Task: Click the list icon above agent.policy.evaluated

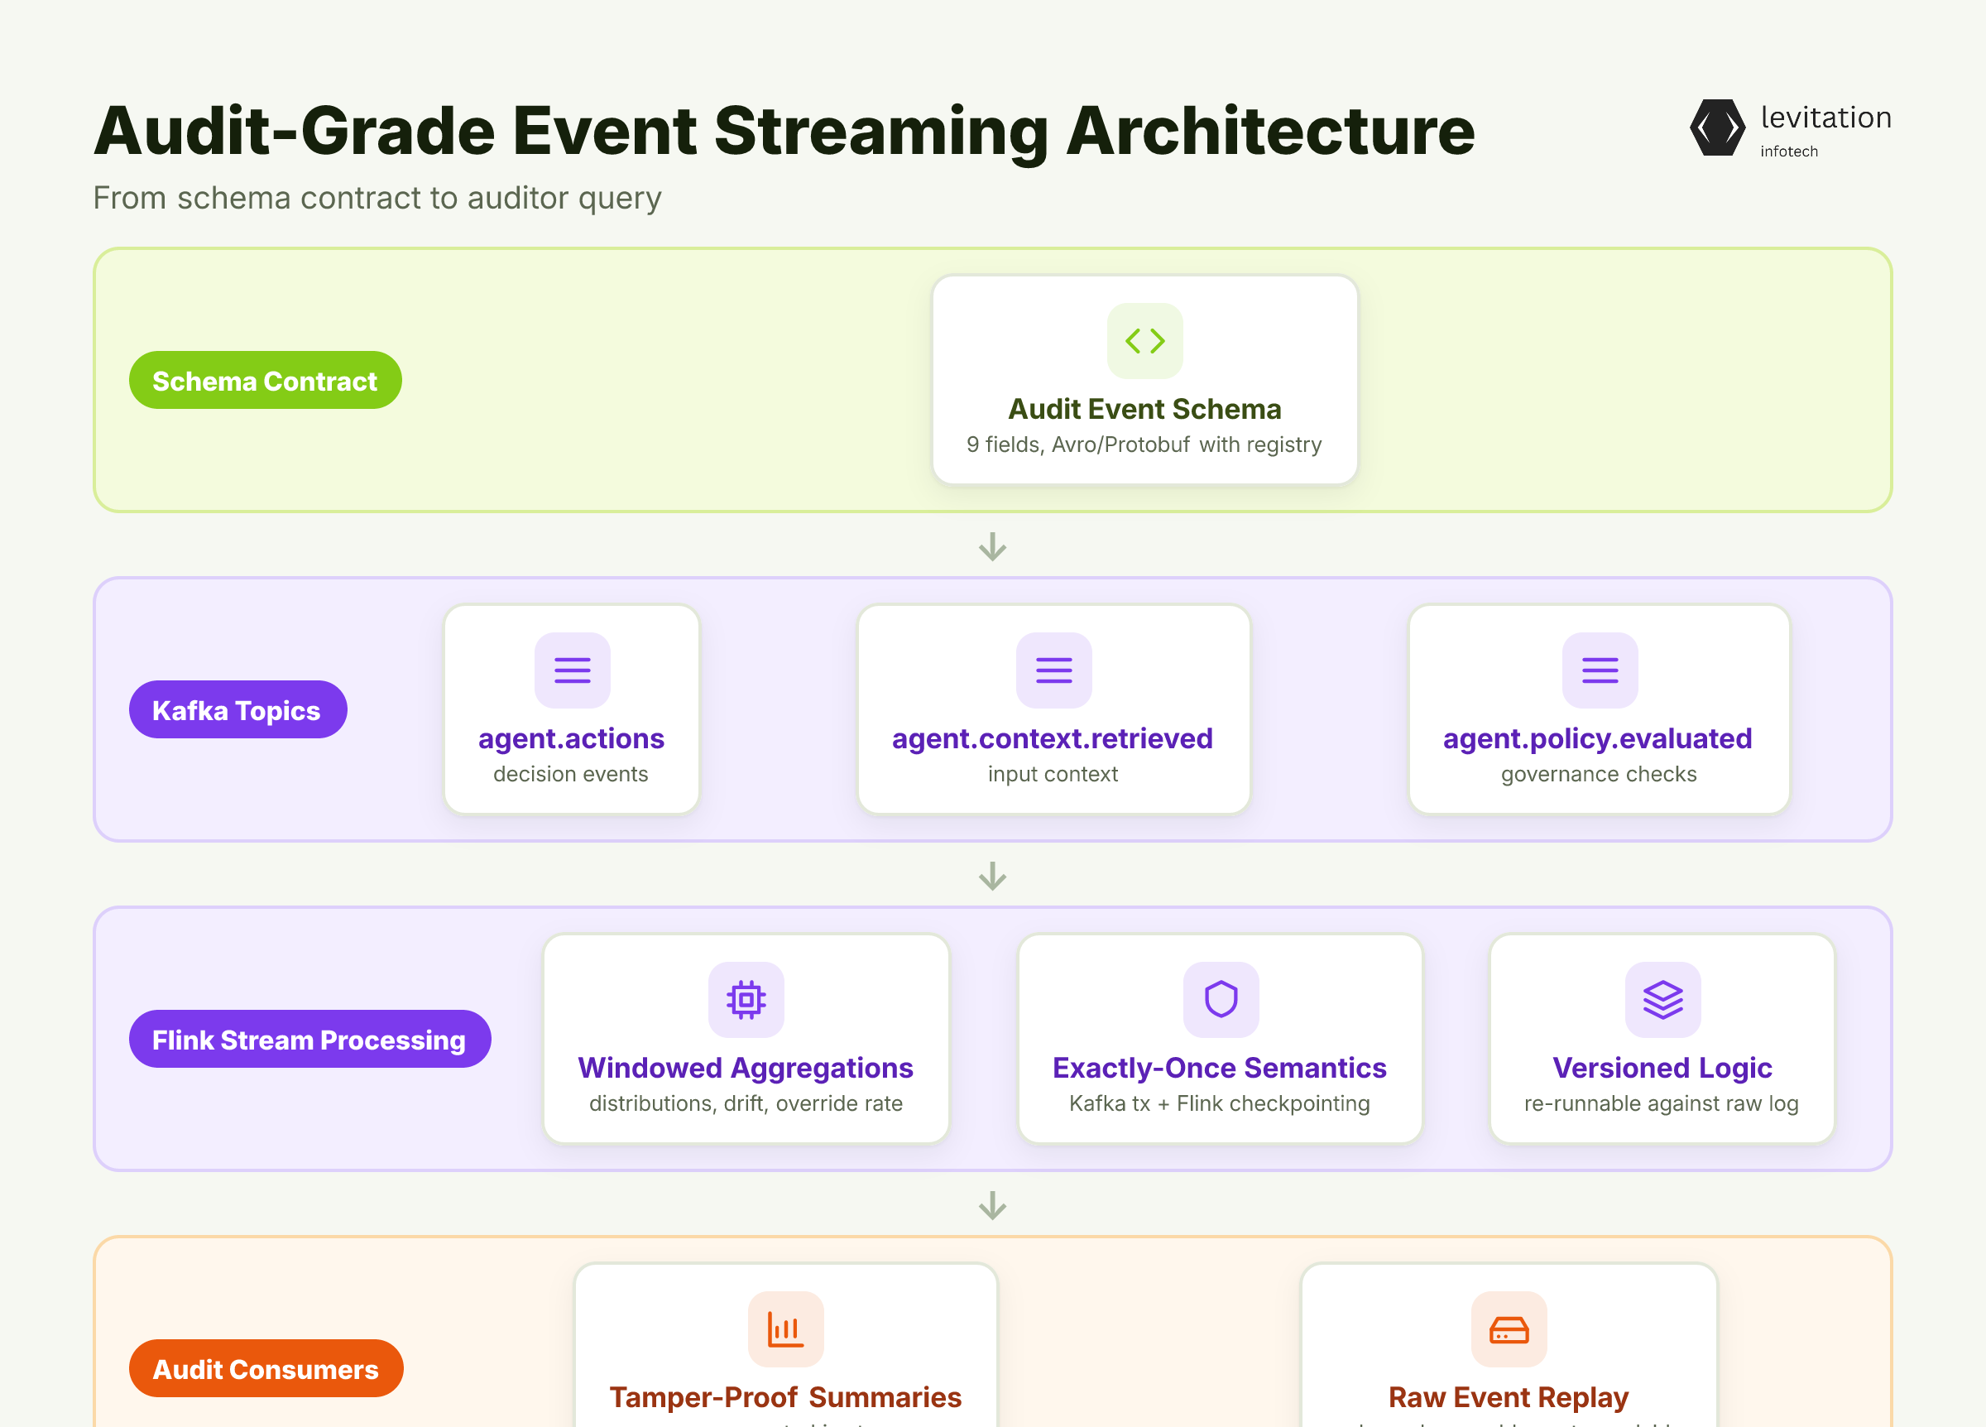Action: 1599,670
